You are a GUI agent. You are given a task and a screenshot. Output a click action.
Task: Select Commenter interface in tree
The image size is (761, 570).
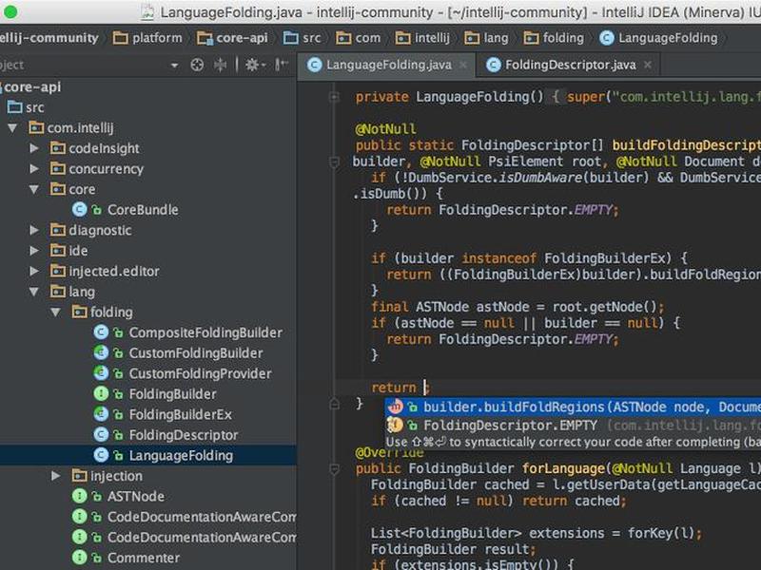[144, 558]
